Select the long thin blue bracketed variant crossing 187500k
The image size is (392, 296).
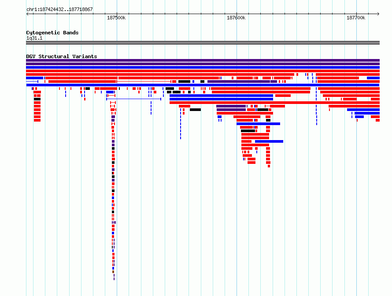[133, 99]
